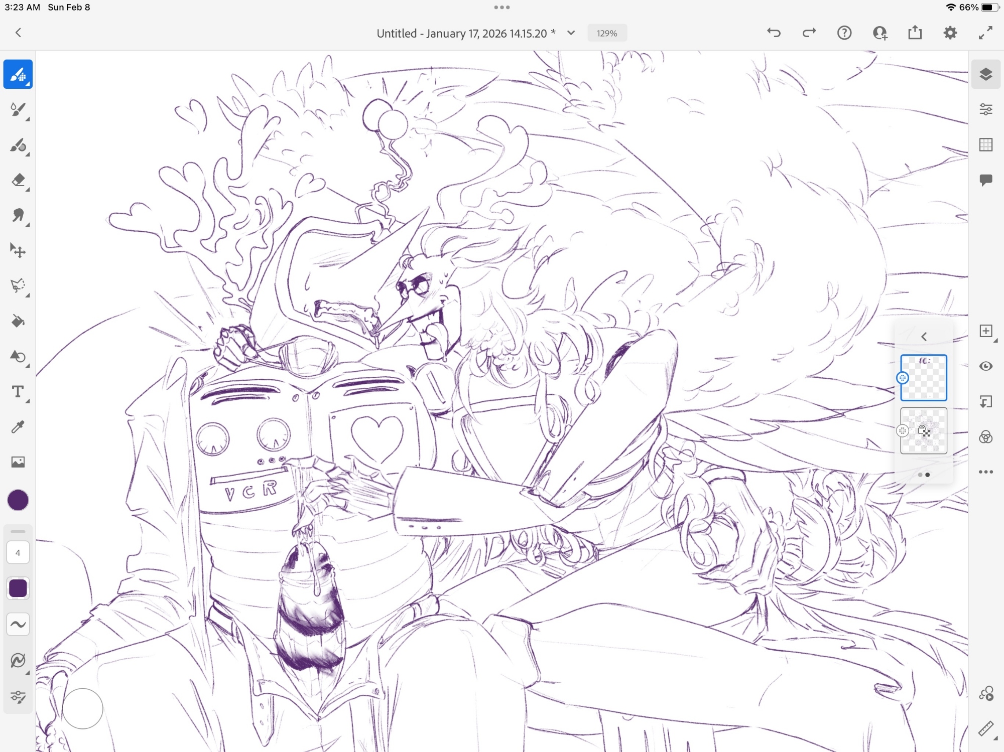The height and width of the screenshot is (752, 1004).
Task: Pick the Eyedropper tool
Action: tap(18, 427)
